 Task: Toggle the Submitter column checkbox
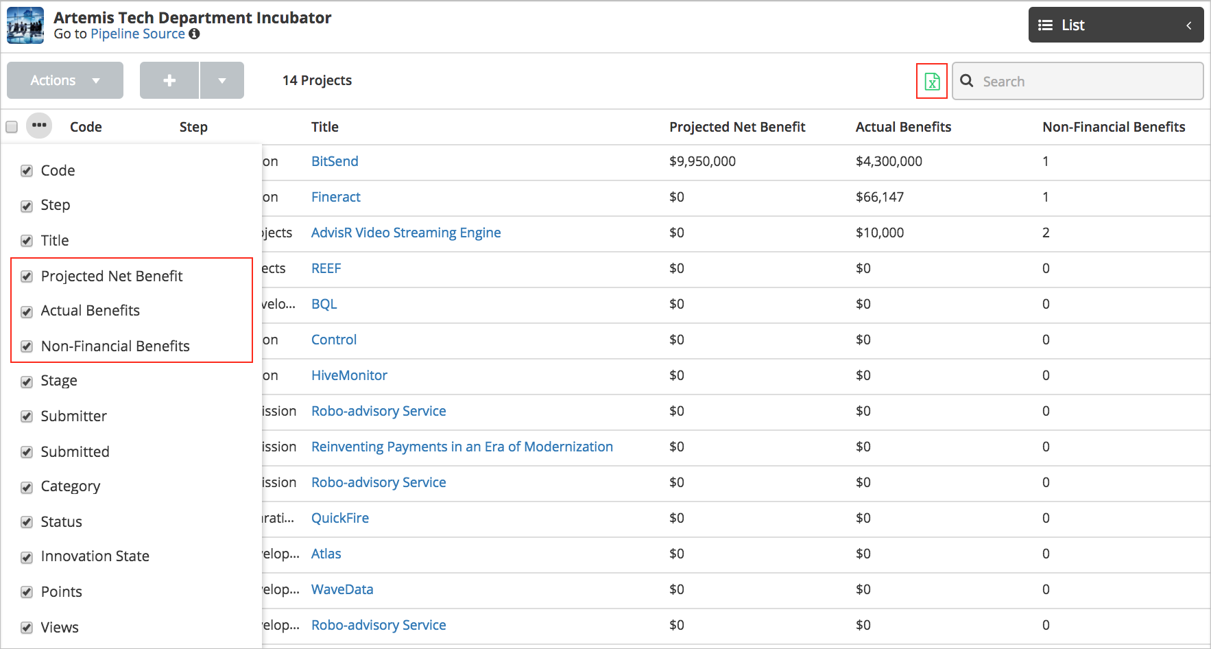[27, 416]
